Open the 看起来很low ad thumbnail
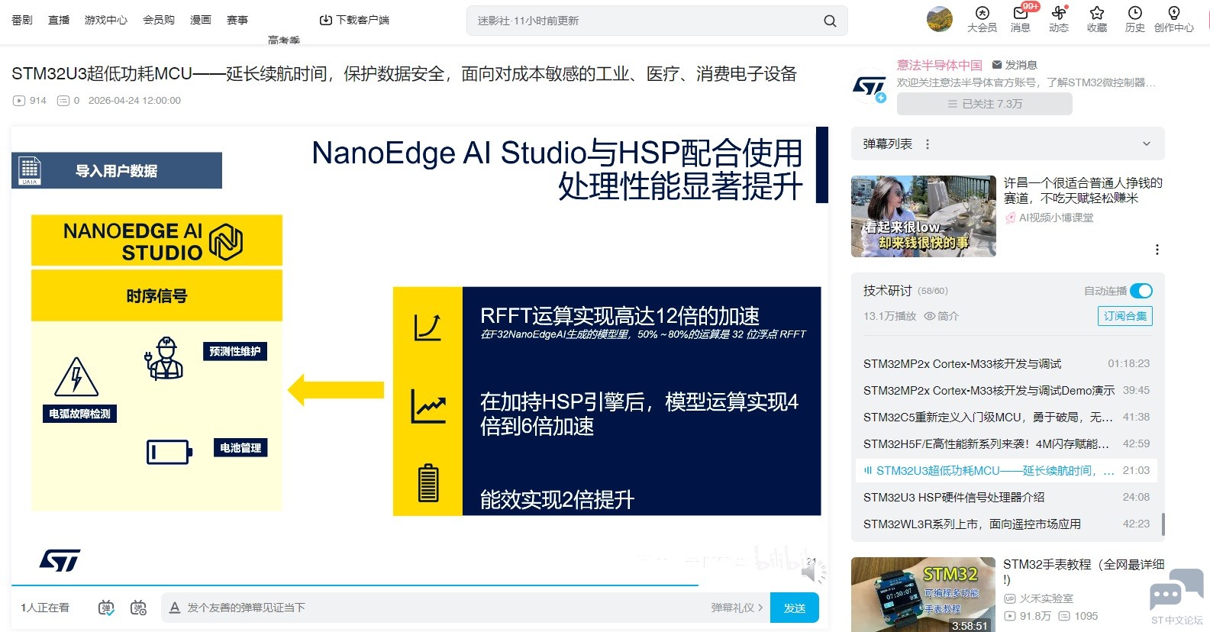1210x632 pixels. (x=924, y=216)
